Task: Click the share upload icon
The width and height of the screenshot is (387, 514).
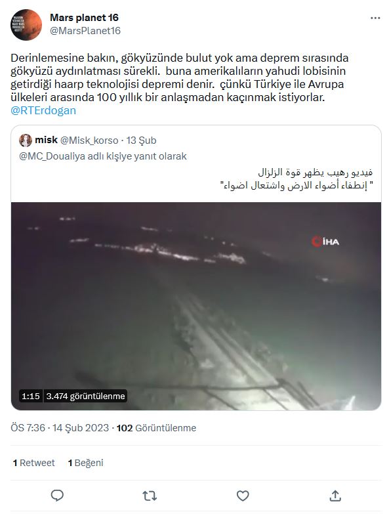Action: click(335, 496)
